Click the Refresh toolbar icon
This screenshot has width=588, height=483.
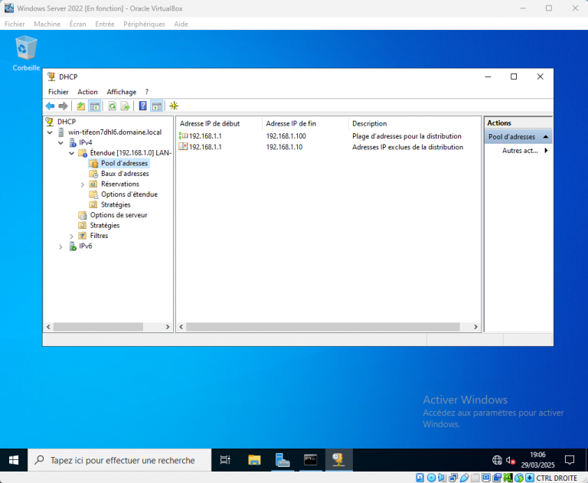coord(112,106)
